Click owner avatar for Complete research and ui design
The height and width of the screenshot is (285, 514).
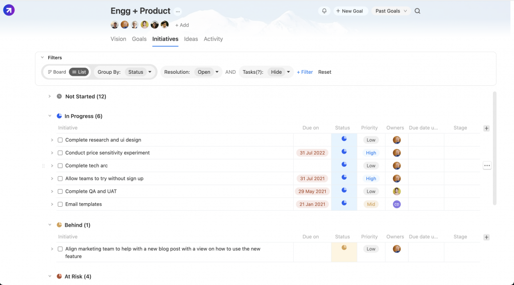(x=397, y=140)
